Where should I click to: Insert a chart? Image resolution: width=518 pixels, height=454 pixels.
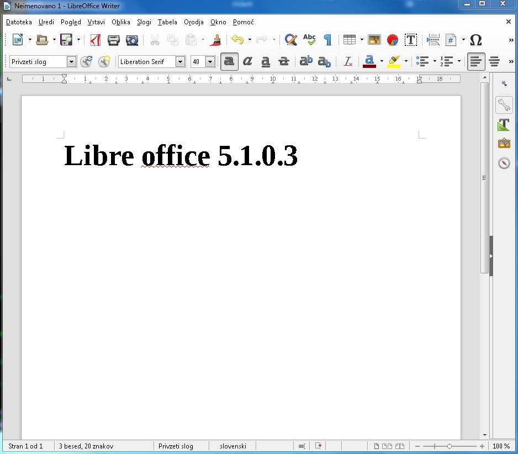(x=393, y=40)
